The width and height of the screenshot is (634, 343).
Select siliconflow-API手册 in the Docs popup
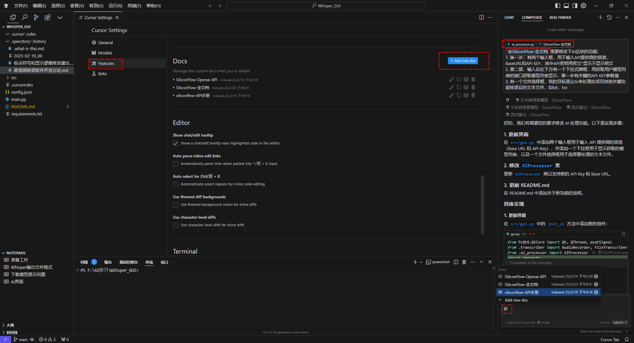pos(548,292)
